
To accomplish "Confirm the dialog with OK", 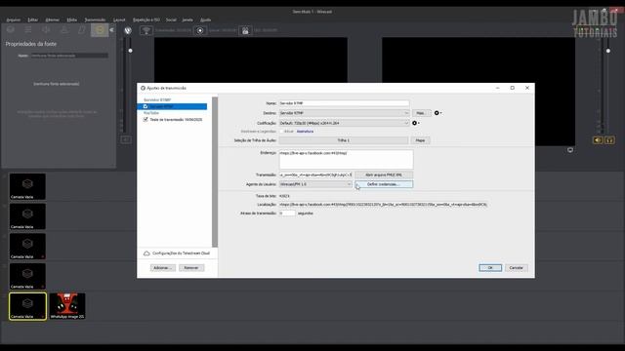I will pos(490,268).
